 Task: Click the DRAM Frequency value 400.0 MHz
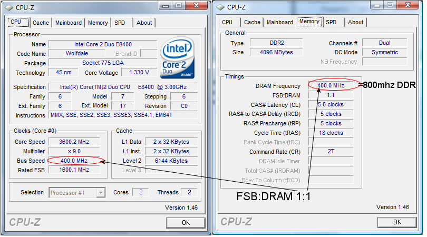coord(331,86)
